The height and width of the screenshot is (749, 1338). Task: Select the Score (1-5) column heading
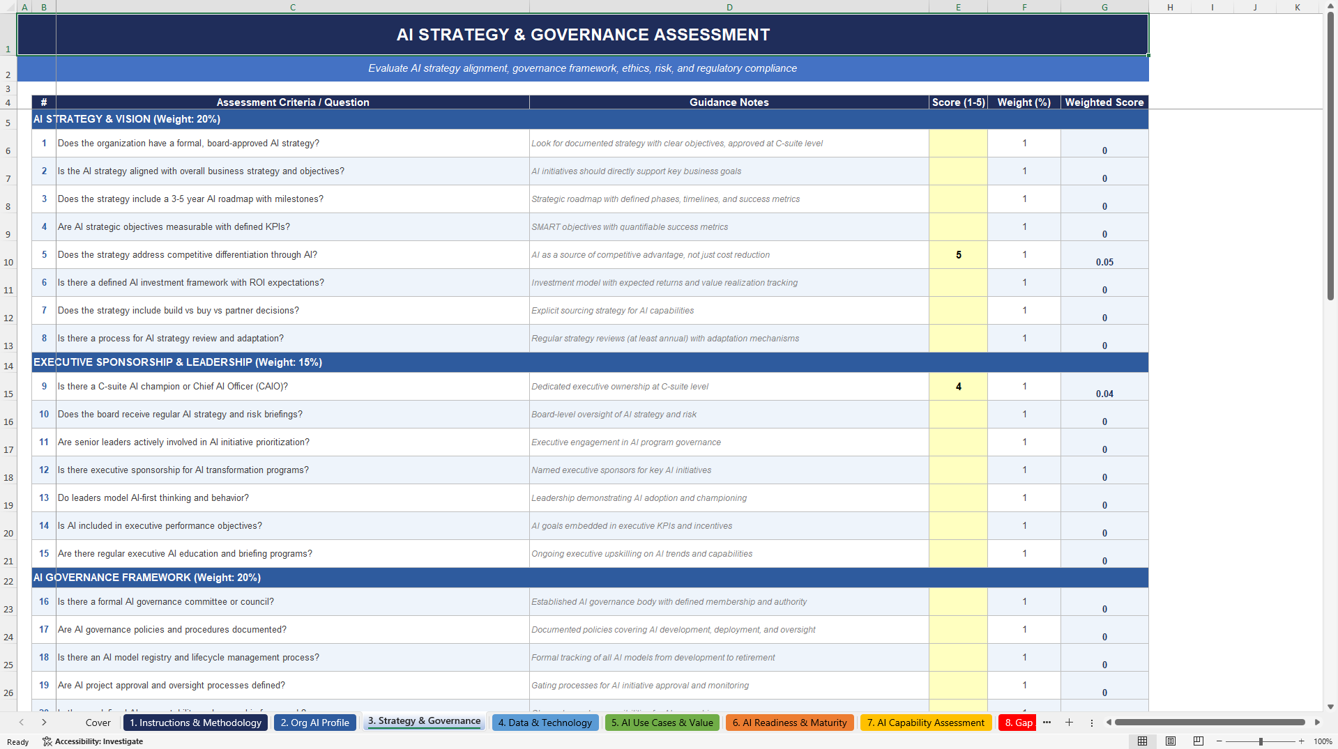click(x=958, y=102)
